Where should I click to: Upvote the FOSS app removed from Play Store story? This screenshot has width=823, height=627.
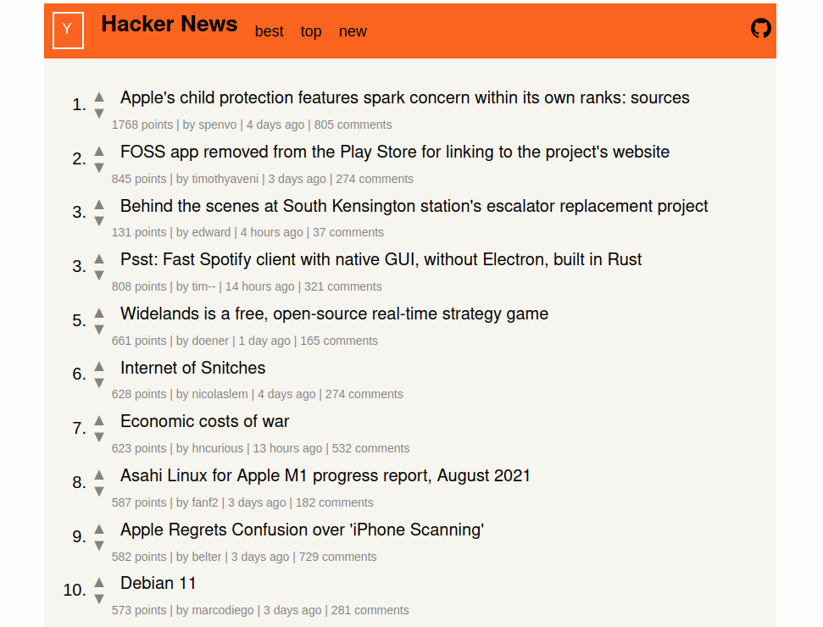(x=99, y=151)
